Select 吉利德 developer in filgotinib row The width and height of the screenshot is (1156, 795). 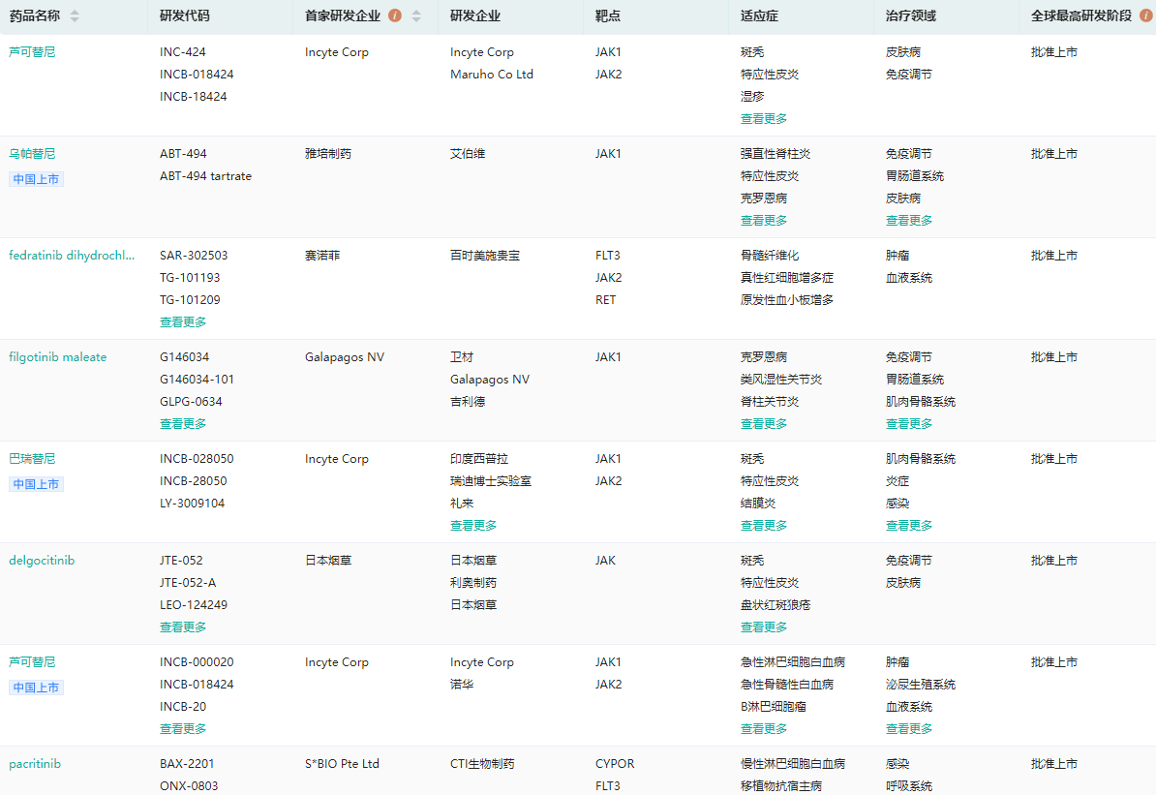[x=468, y=402]
